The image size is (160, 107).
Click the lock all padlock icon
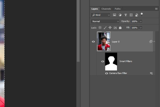tap(120, 27)
